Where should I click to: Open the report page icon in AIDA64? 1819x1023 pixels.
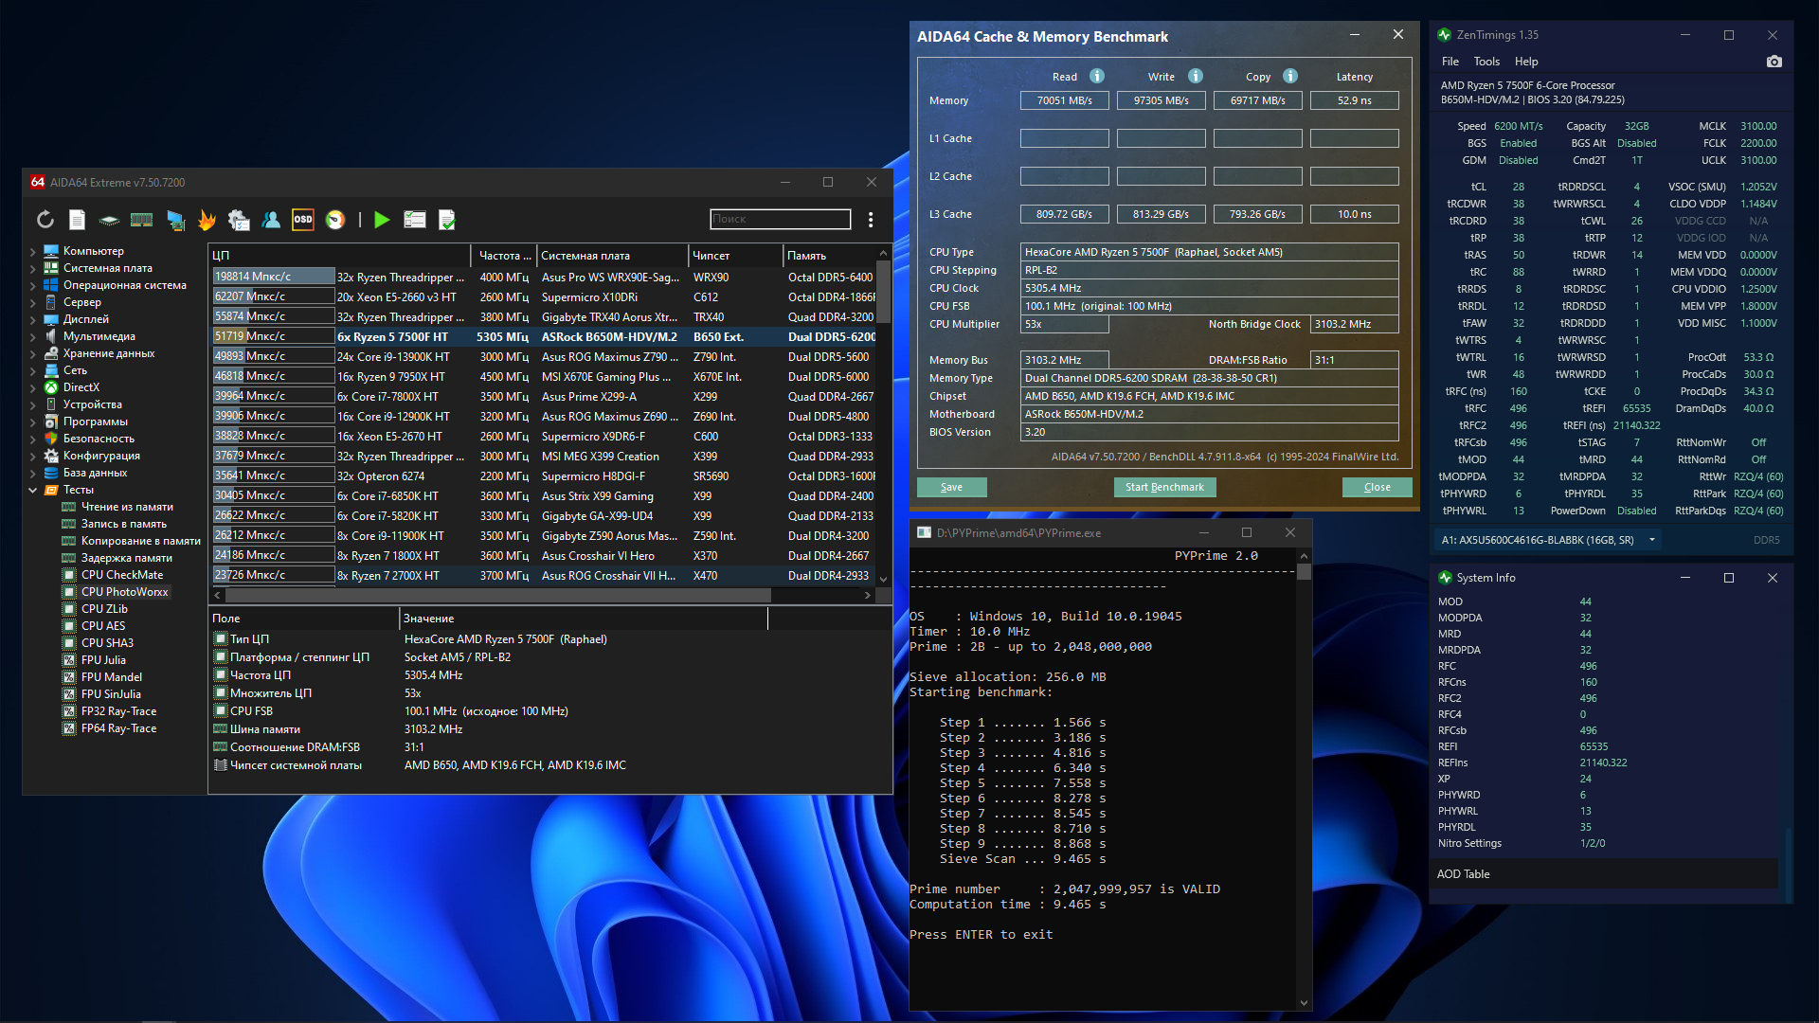click(78, 220)
